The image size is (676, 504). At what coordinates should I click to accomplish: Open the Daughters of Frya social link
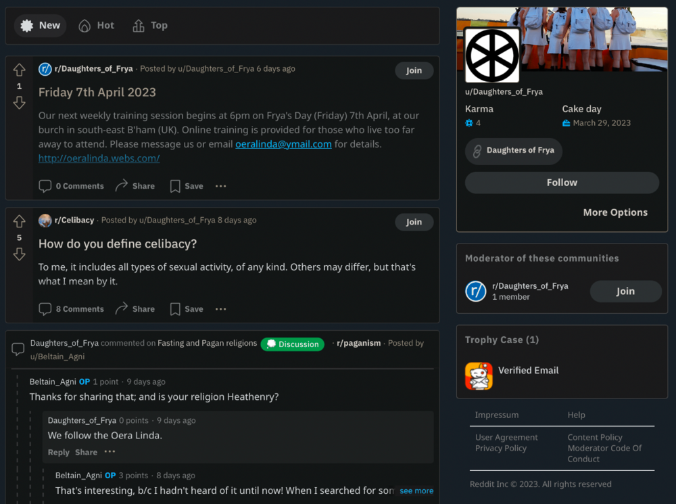tap(514, 151)
